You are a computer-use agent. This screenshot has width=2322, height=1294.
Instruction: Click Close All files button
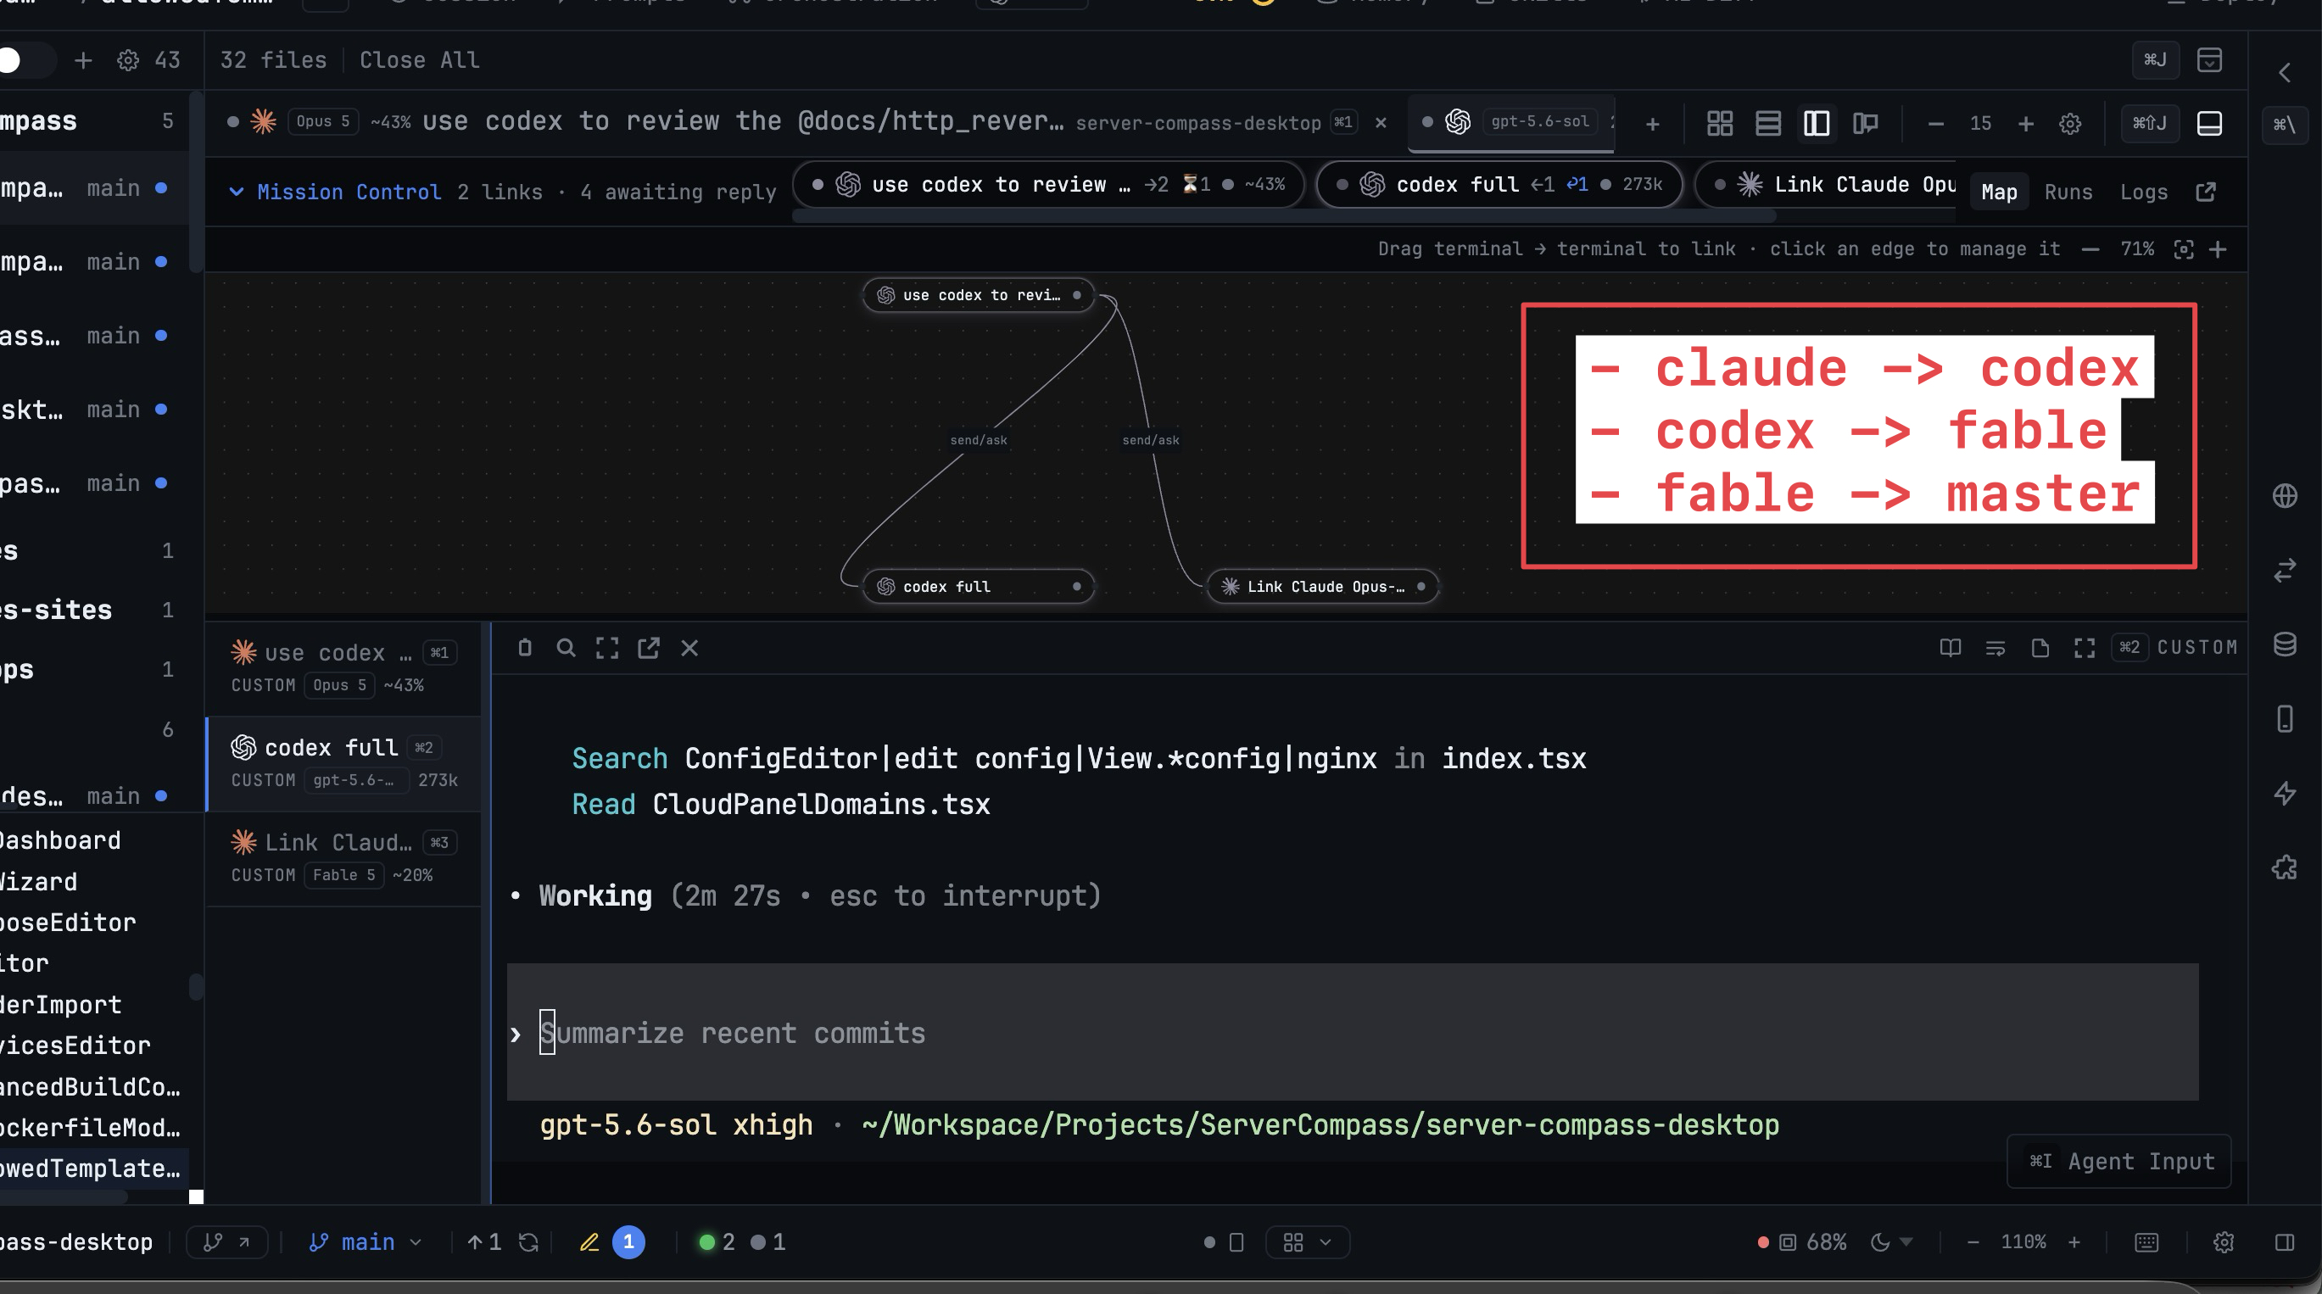click(x=419, y=60)
